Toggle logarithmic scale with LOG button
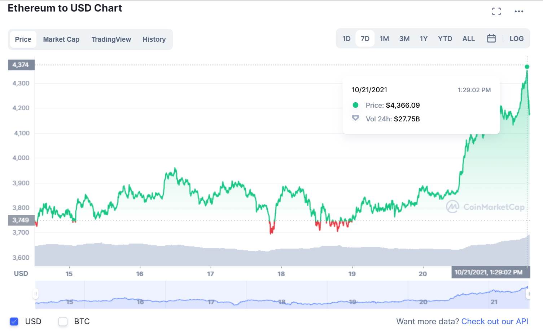Viewport: 543px width, 335px height. [516, 38]
